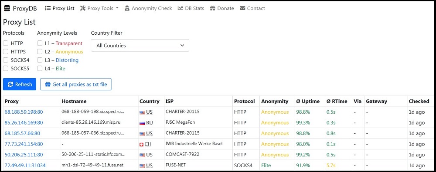Click ISP cell PJSC MegaFon
The height and width of the screenshot is (172, 436).
180,122
